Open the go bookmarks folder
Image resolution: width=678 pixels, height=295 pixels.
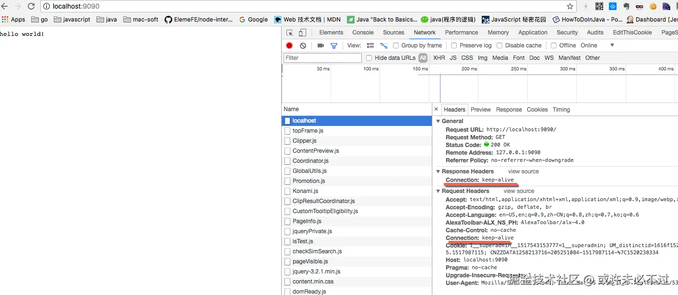pos(39,20)
